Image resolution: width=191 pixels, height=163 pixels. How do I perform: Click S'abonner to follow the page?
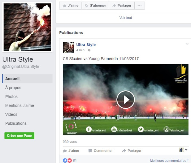[95, 6]
